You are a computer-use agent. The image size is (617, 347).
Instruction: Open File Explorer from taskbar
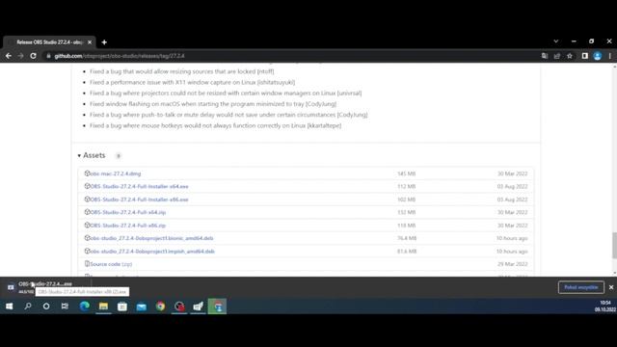click(103, 307)
